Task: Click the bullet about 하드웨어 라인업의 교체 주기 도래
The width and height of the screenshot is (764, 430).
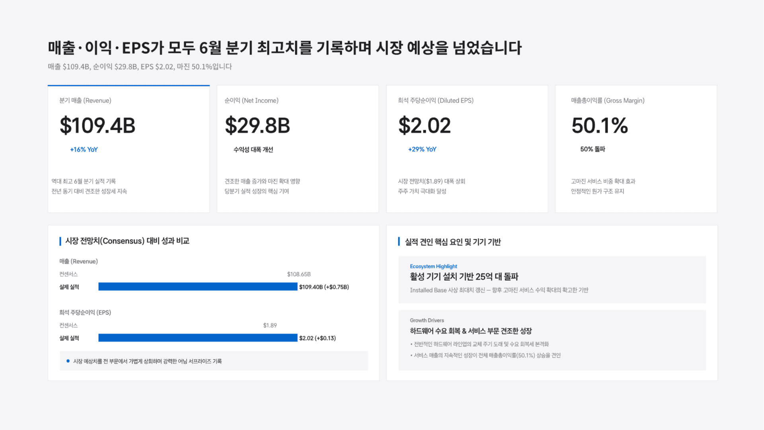Action: 479,344
